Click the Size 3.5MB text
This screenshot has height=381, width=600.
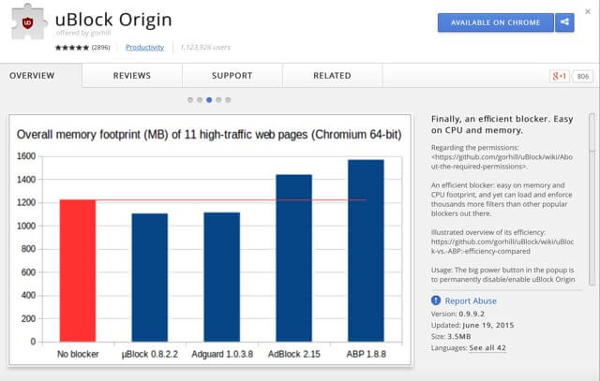(x=451, y=336)
